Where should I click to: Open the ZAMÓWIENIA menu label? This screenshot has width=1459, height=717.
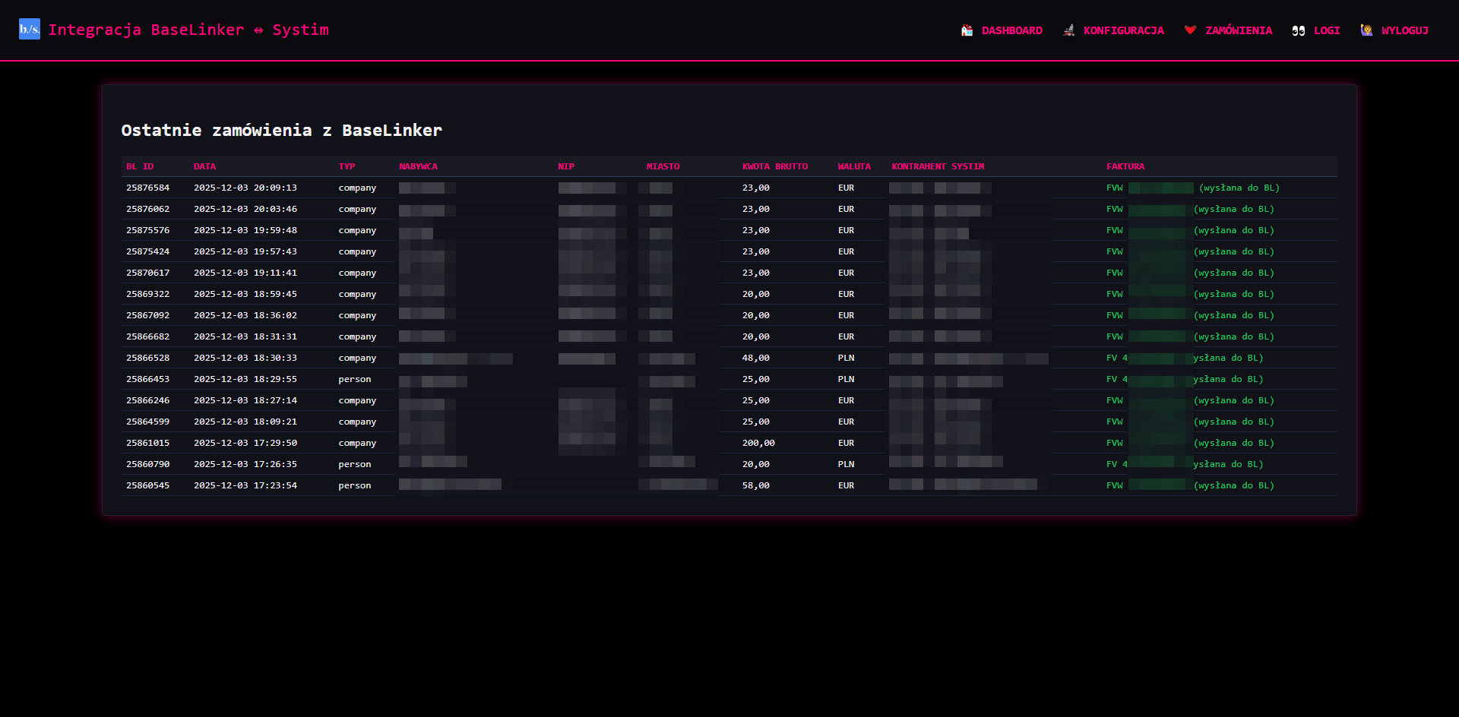click(x=1239, y=30)
